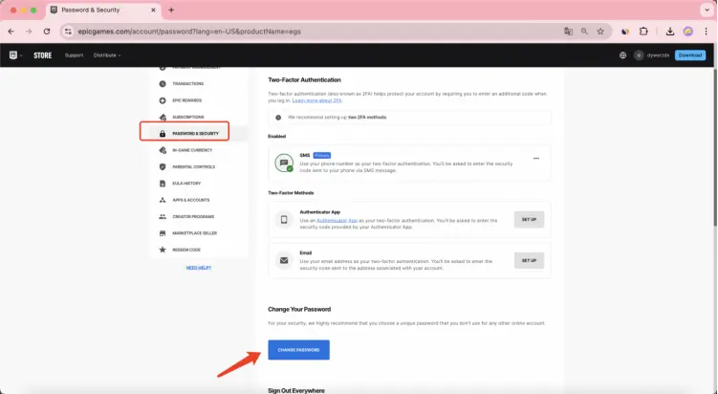Click the Email envelope icon
This screenshot has width=718, height=394.
(284, 260)
